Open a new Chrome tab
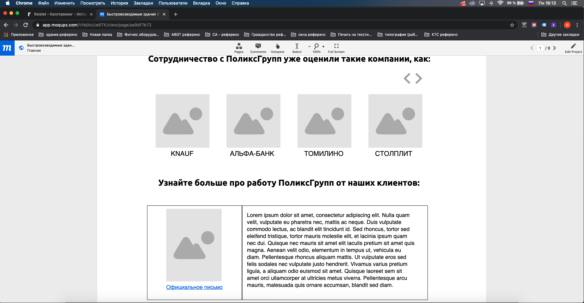 [176, 14]
